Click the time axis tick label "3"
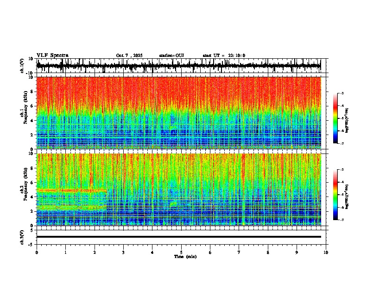The height and width of the screenshot is (283, 367). pos(123,252)
